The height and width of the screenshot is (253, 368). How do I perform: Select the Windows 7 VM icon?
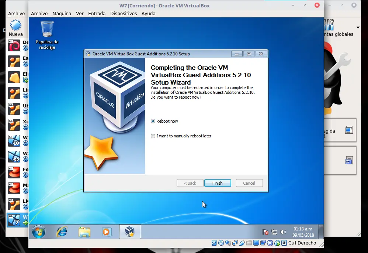pyautogui.click(x=14, y=220)
